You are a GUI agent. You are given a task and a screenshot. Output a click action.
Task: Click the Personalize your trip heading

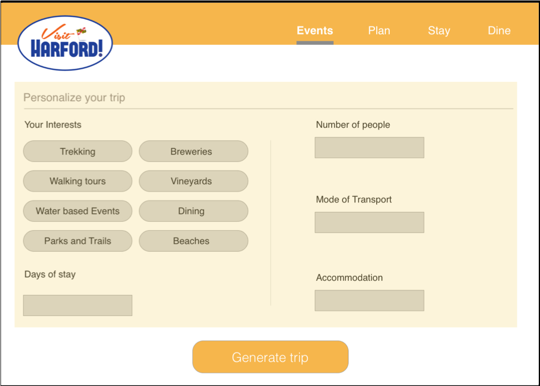click(x=74, y=98)
